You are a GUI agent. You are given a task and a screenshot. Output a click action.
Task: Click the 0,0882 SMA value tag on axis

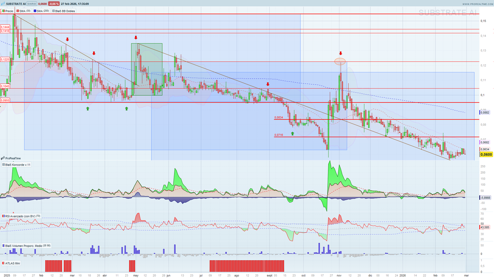coord(485,112)
